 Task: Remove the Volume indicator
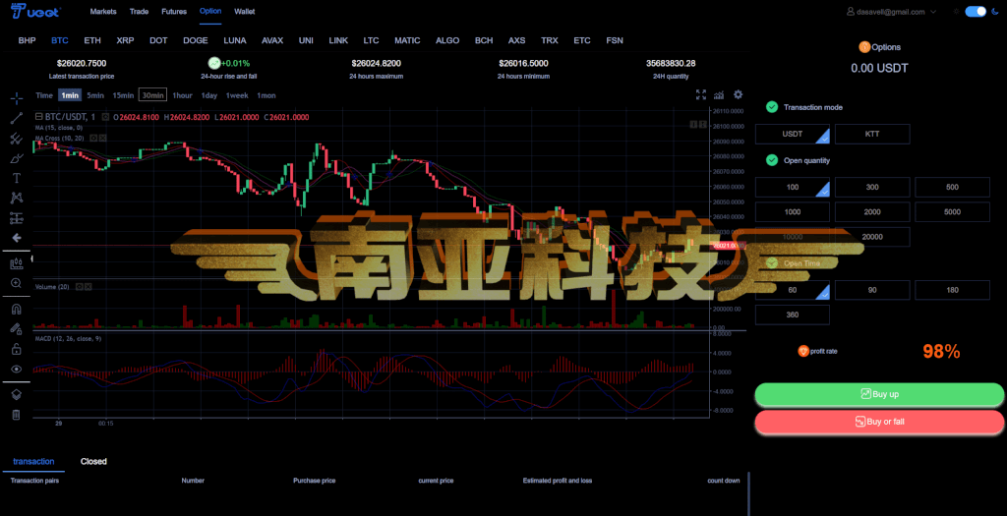pyautogui.click(x=88, y=286)
